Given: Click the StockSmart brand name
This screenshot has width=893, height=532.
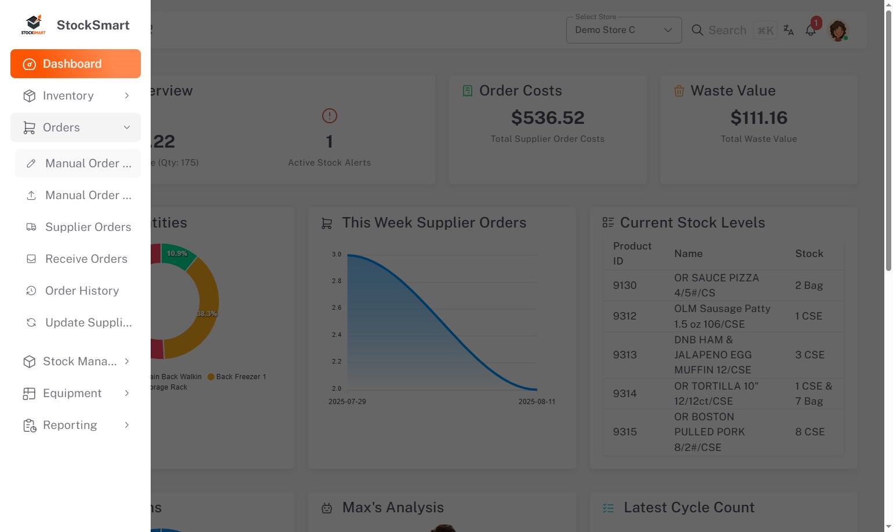Looking at the screenshot, I should pyautogui.click(x=93, y=25).
